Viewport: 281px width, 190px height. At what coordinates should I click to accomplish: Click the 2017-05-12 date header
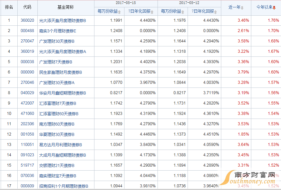click(189, 3)
